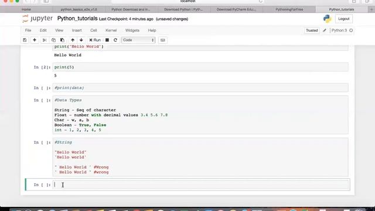Switch to PythoningForFree browser tab
This screenshot has height=211, width=375.
coord(289,9)
